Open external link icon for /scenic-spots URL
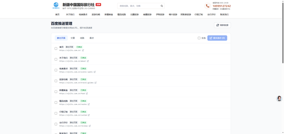Viewport: 284px width, 134px height. pyautogui.click(x=94, y=72)
